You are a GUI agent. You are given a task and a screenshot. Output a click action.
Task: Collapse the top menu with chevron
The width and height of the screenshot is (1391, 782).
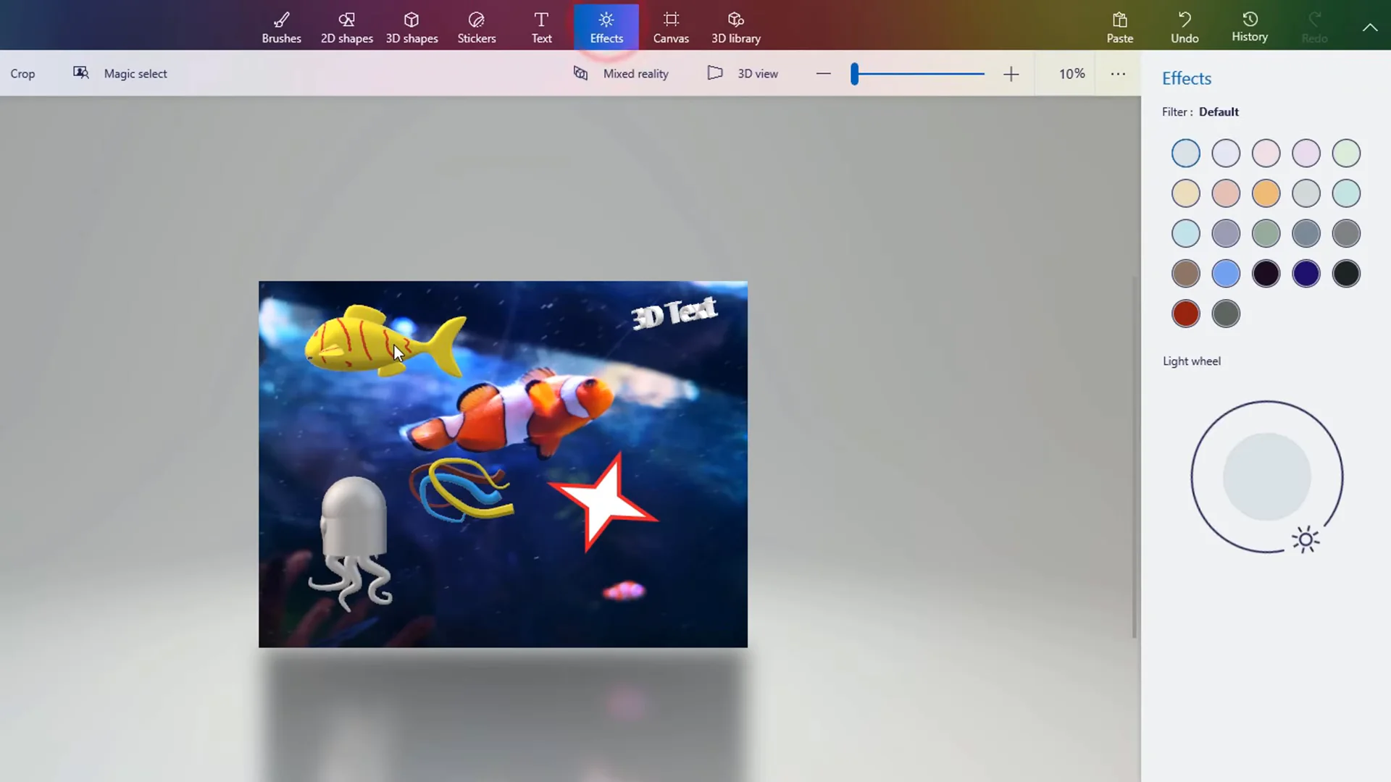(x=1369, y=28)
